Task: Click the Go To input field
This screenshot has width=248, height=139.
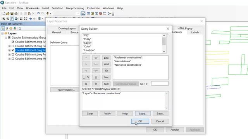Action: (x=160, y=84)
